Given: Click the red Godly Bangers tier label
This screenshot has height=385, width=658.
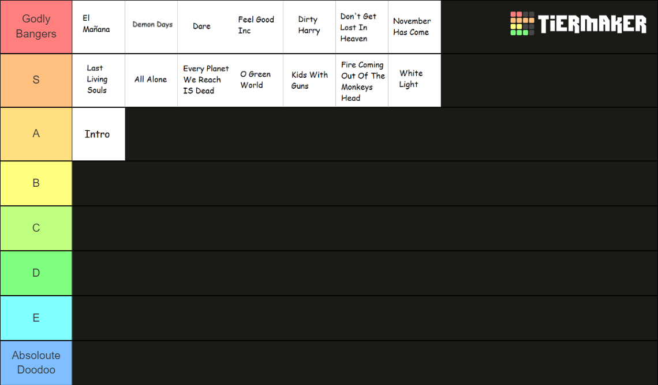Looking at the screenshot, I should coord(36,27).
